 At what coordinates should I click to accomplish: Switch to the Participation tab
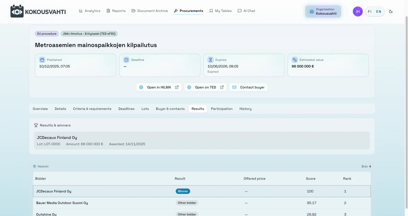pos(222,109)
